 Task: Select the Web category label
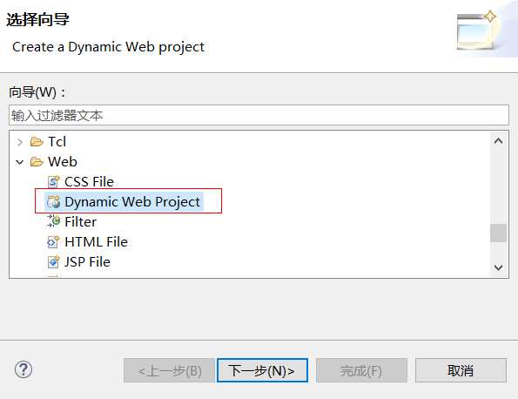63,162
